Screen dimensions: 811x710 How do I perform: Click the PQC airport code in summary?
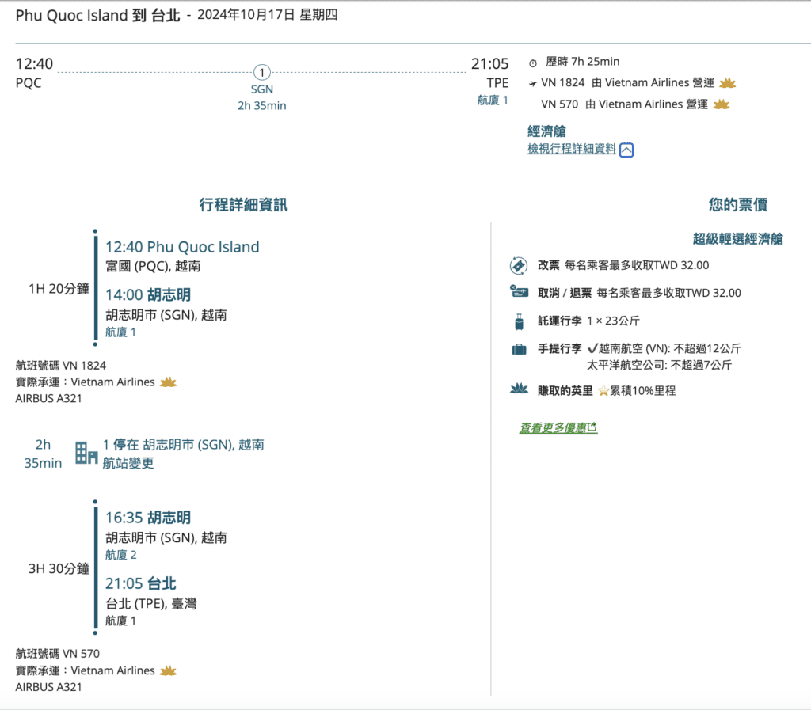[x=29, y=83]
